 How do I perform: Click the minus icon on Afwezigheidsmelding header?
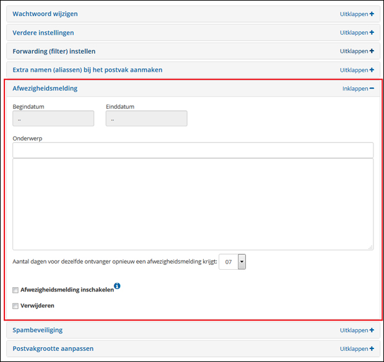click(372, 88)
